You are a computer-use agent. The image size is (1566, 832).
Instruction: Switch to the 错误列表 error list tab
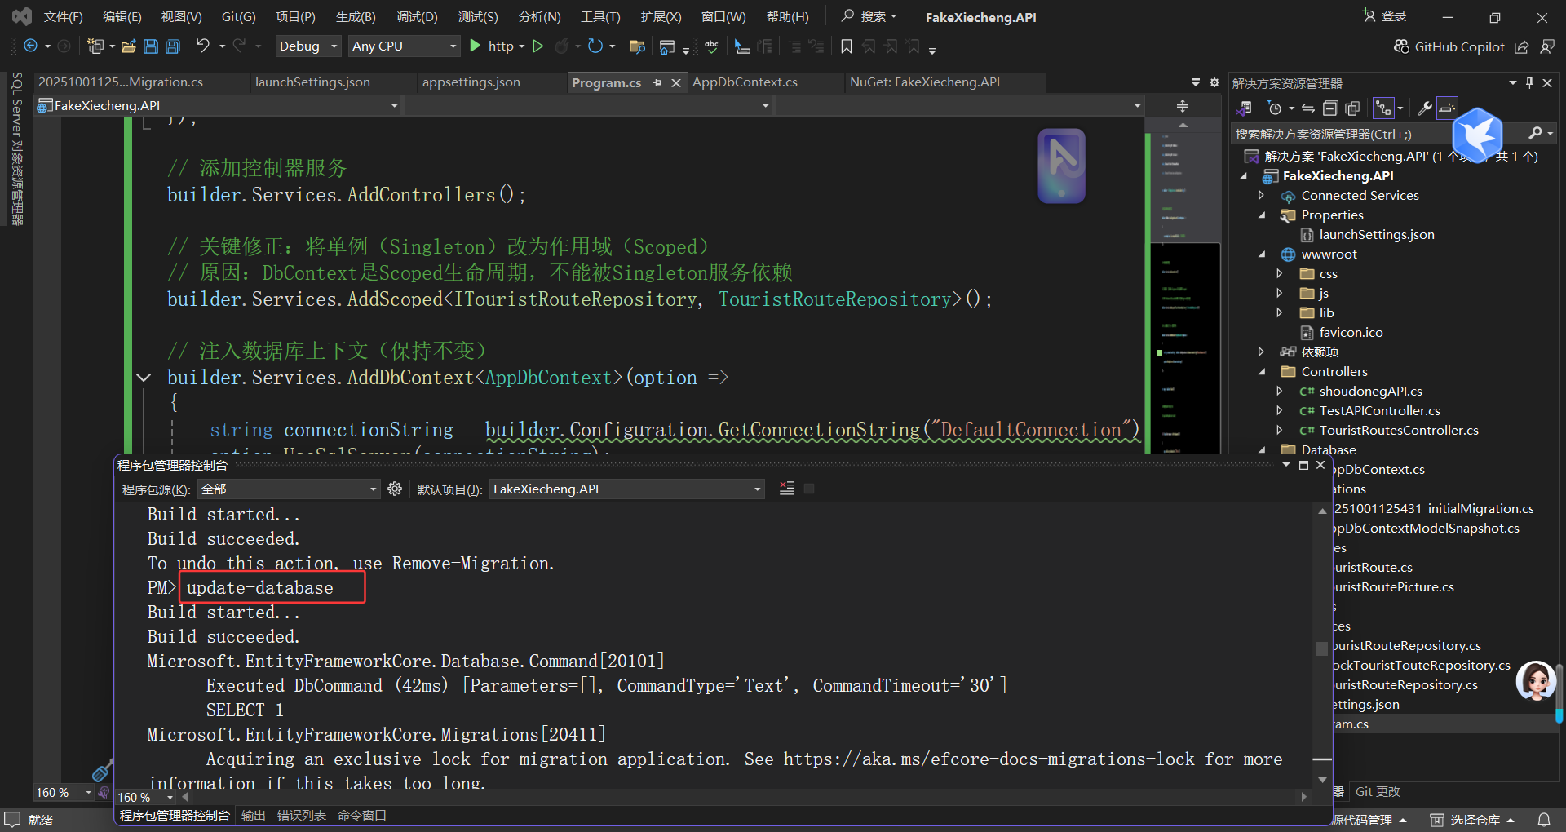click(x=302, y=816)
